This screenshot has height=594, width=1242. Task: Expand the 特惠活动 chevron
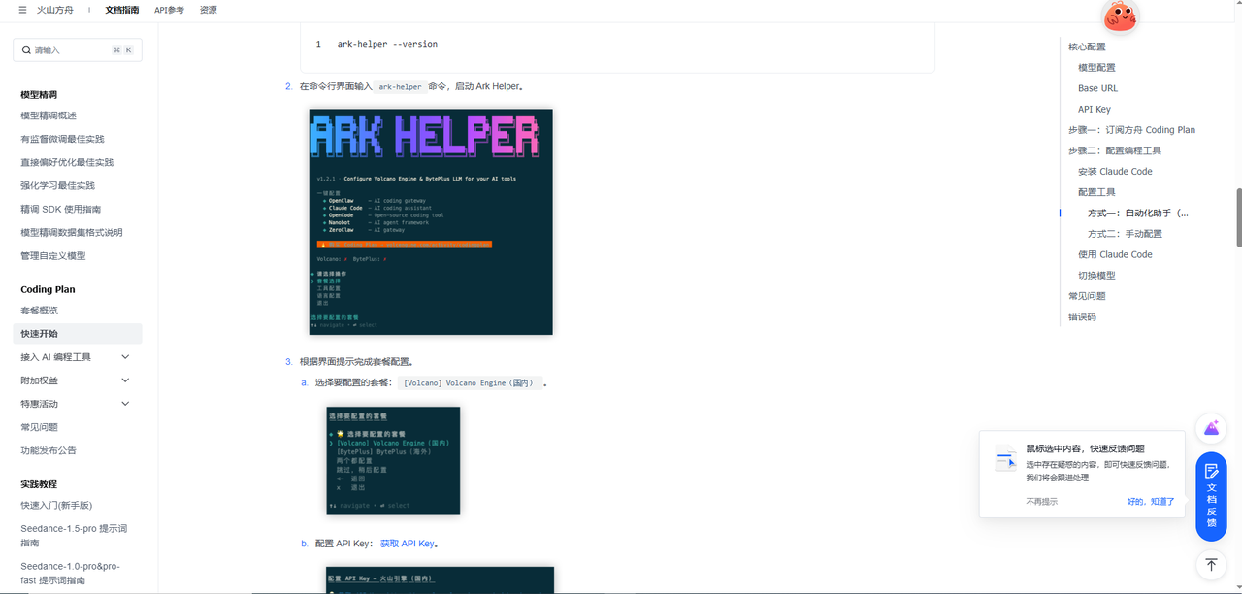pos(125,404)
